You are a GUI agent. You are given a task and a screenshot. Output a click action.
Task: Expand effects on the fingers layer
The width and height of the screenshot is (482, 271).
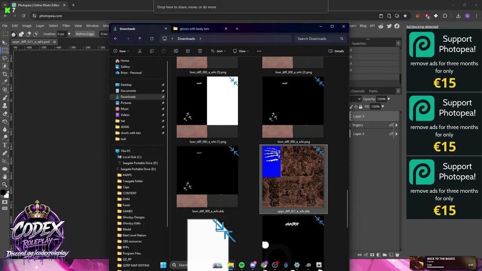[x=396, y=125]
